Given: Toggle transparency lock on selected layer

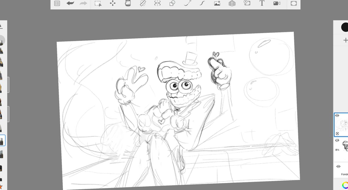Looking at the screenshot, I should click(338, 133).
